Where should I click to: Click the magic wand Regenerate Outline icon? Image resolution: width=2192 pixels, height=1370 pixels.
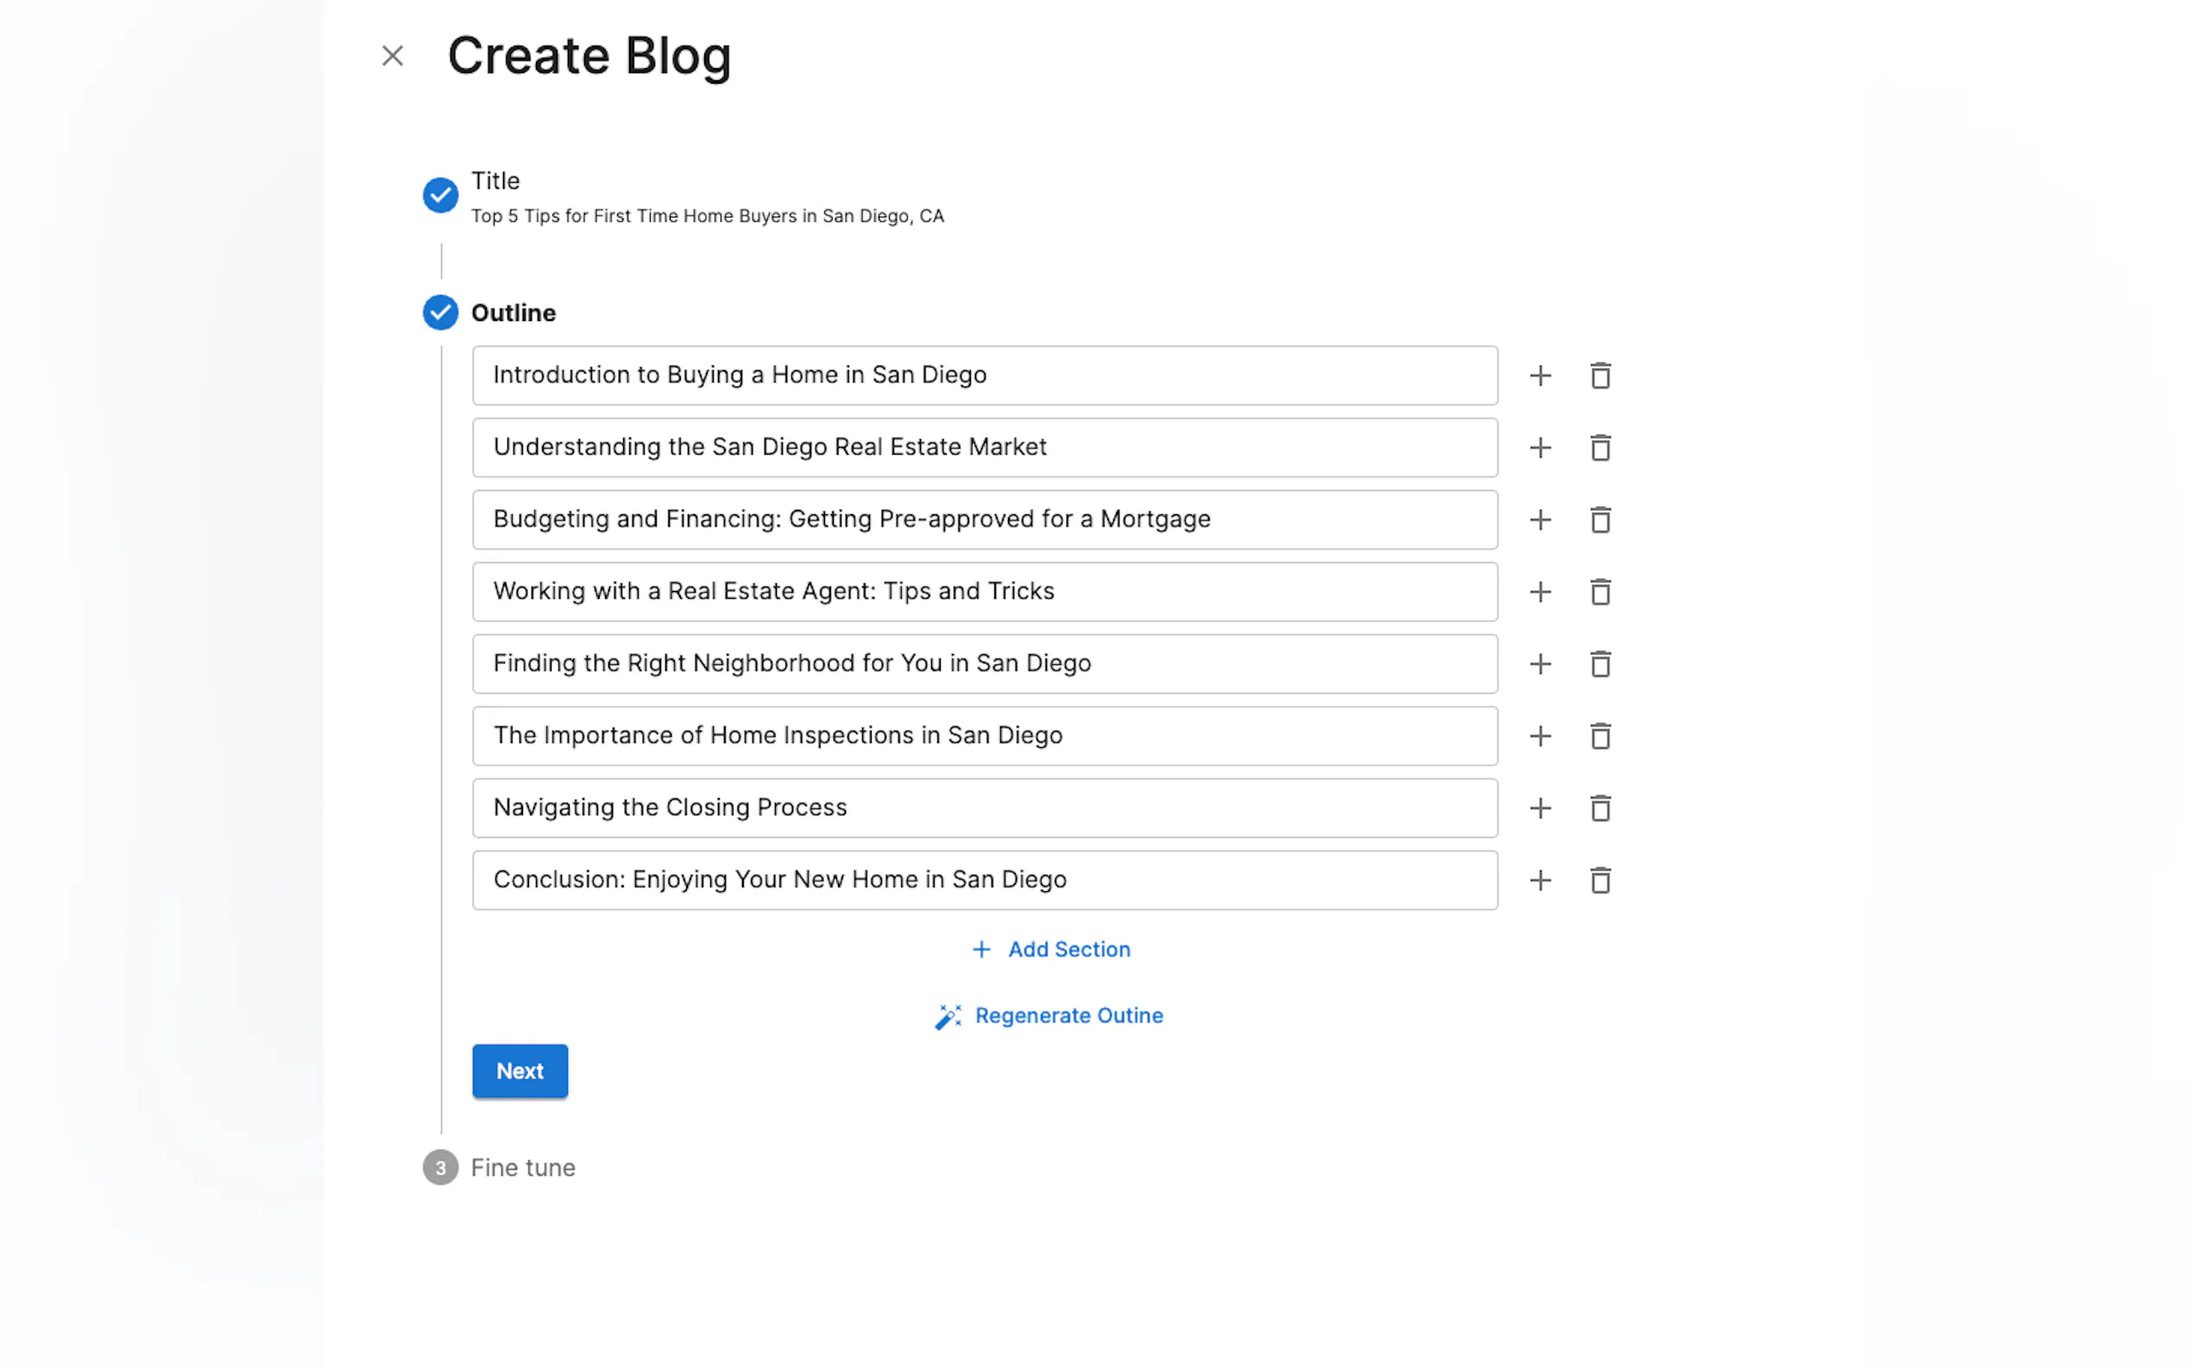point(947,1016)
